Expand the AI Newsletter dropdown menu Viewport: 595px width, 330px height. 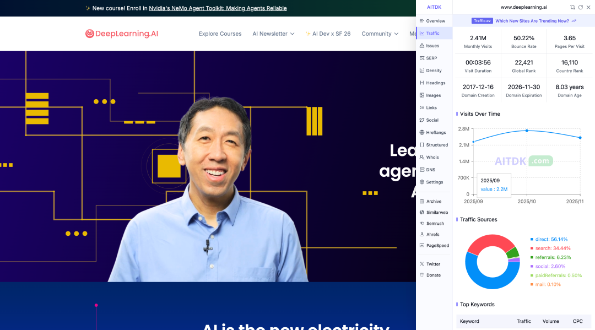tap(274, 34)
